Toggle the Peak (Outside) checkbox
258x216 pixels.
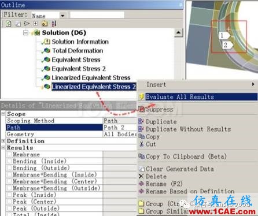[9, 208]
